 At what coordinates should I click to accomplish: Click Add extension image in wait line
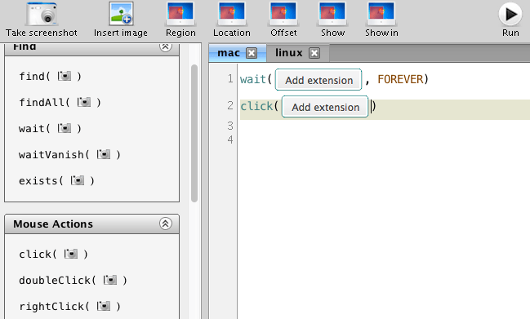(x=318, y=80)
